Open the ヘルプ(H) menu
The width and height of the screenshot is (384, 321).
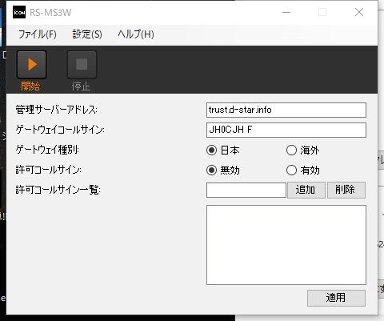pos(136,34)
